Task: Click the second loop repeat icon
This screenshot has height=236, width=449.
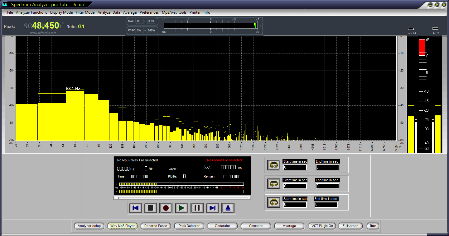Action: tap(273, 184)
